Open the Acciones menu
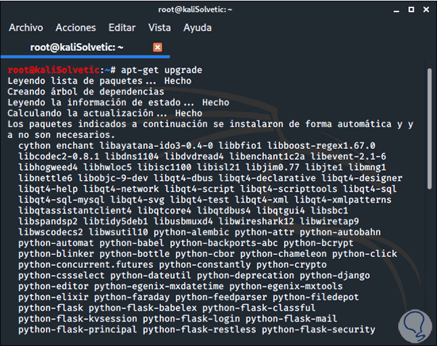 [76, 28]
